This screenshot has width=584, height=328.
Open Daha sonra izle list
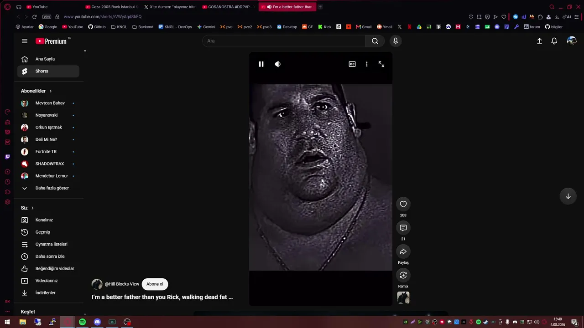coord(48,256)
